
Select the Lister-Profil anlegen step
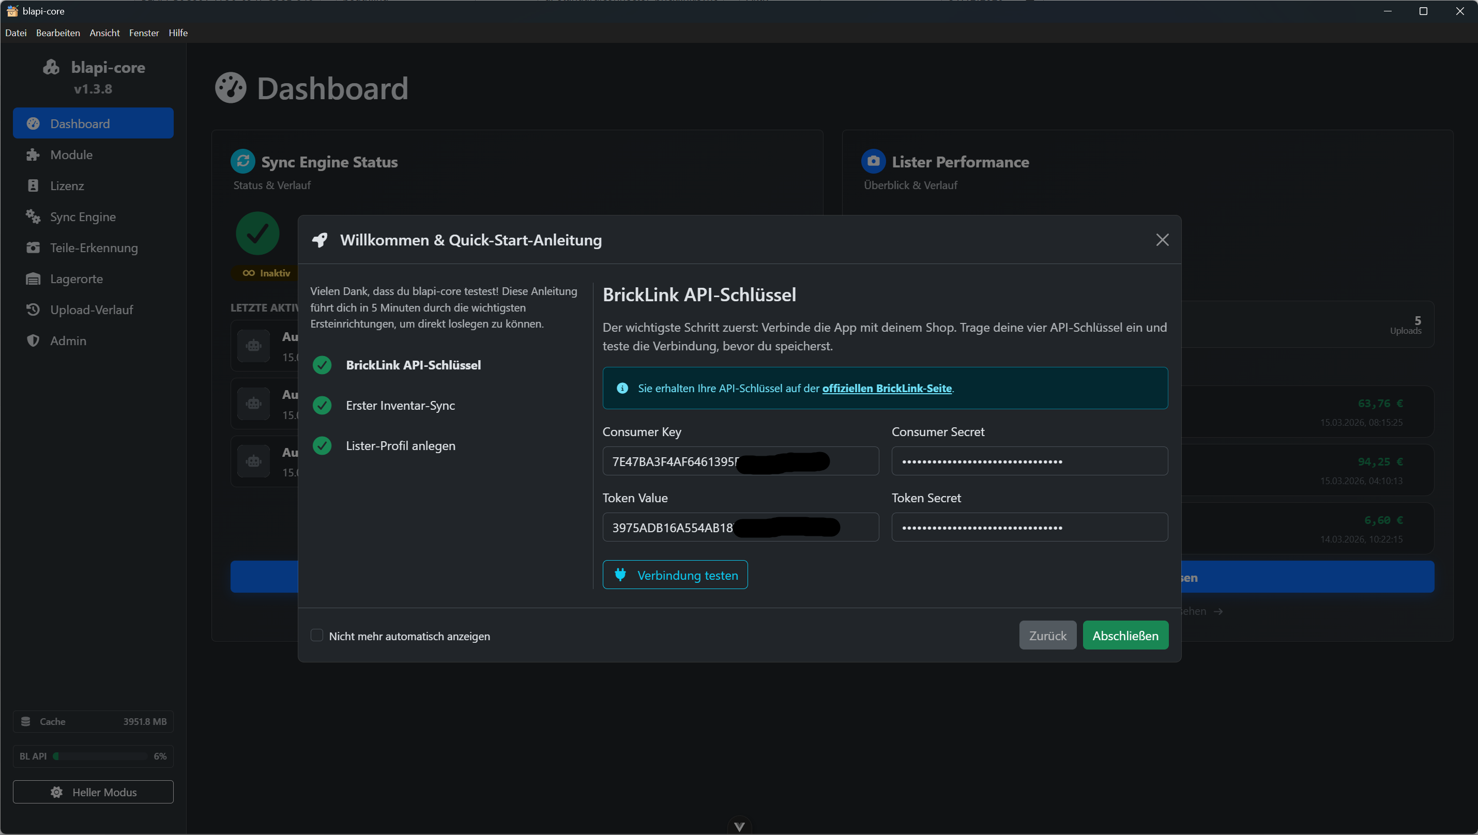401,445
